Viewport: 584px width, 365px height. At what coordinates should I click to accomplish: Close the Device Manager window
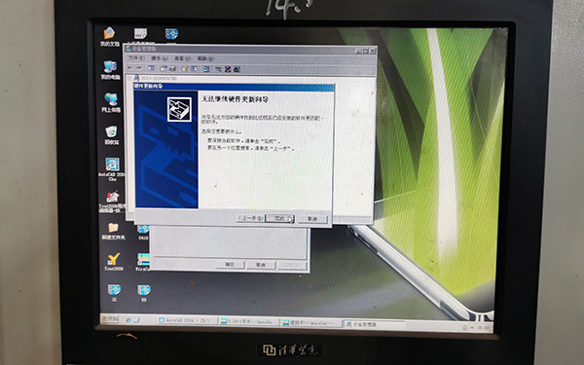(x=373, y=51)
